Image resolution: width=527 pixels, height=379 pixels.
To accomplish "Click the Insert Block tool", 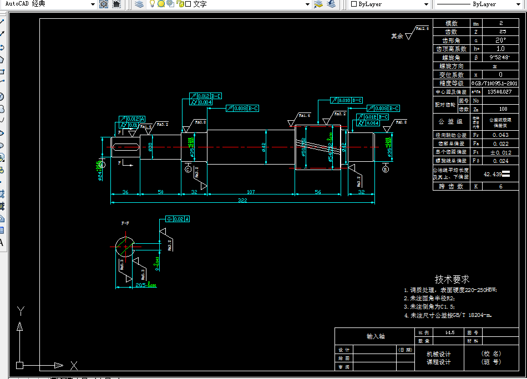I will coord(2,158).
